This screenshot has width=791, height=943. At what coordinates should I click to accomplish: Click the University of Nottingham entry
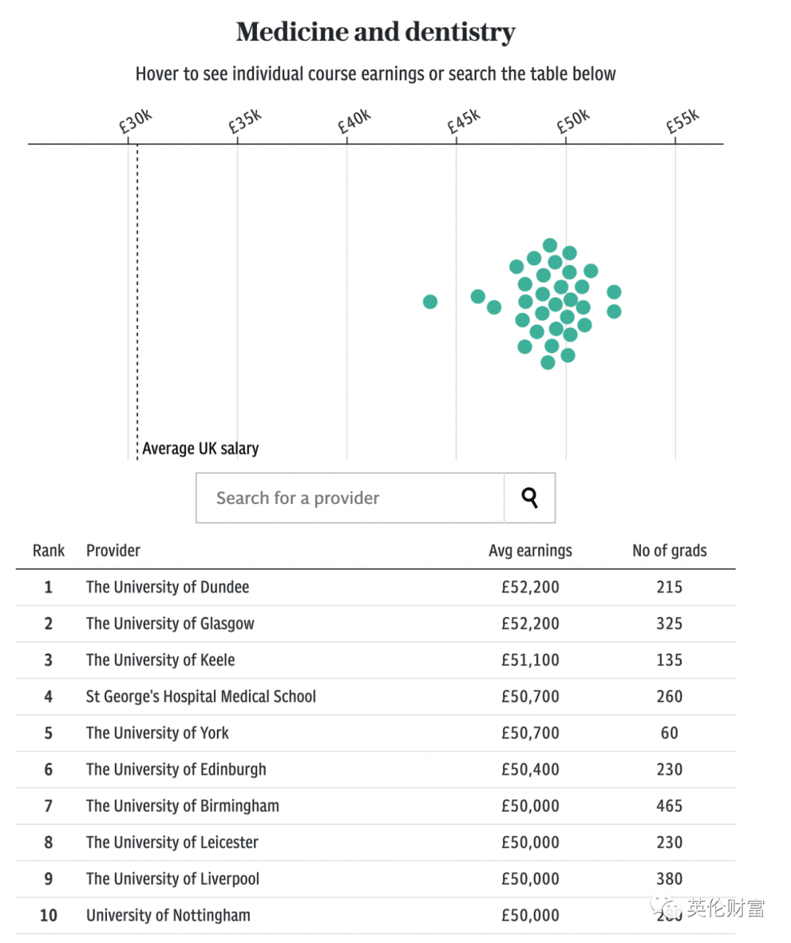click(168, 914)
